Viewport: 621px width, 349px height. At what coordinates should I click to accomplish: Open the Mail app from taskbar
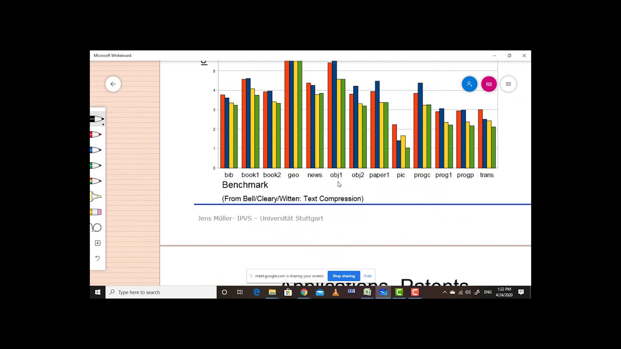coord(320,292)
